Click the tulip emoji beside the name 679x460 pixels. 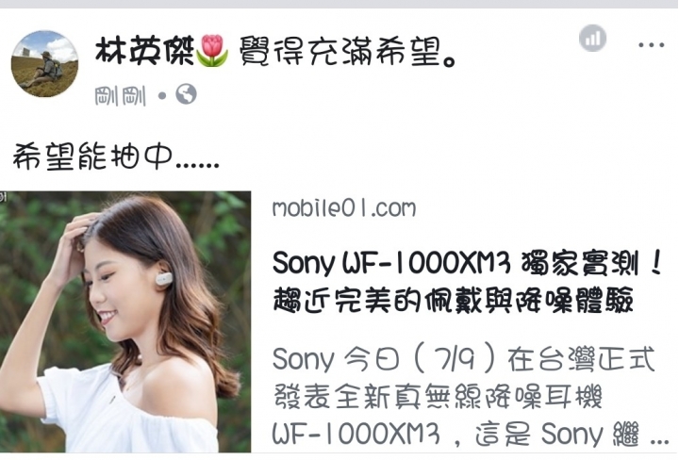coord(212,51)
